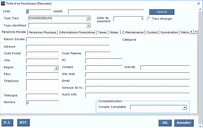The image size is (203, 128).
Task: Open the Région dropdown list
Action: point(56,68)
